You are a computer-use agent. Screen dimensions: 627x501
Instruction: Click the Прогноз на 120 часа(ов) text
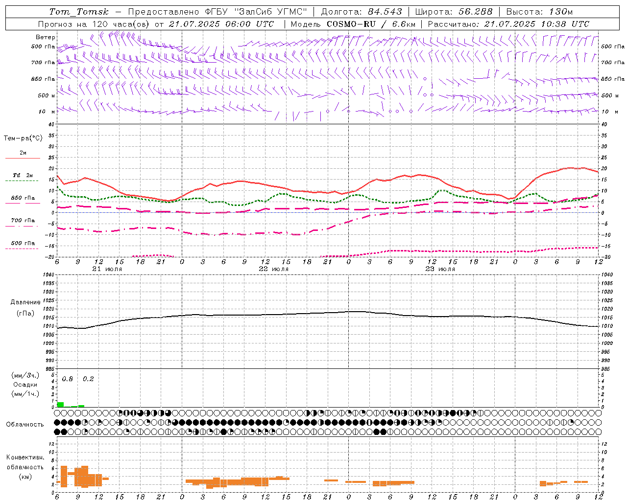coord(94,24)
